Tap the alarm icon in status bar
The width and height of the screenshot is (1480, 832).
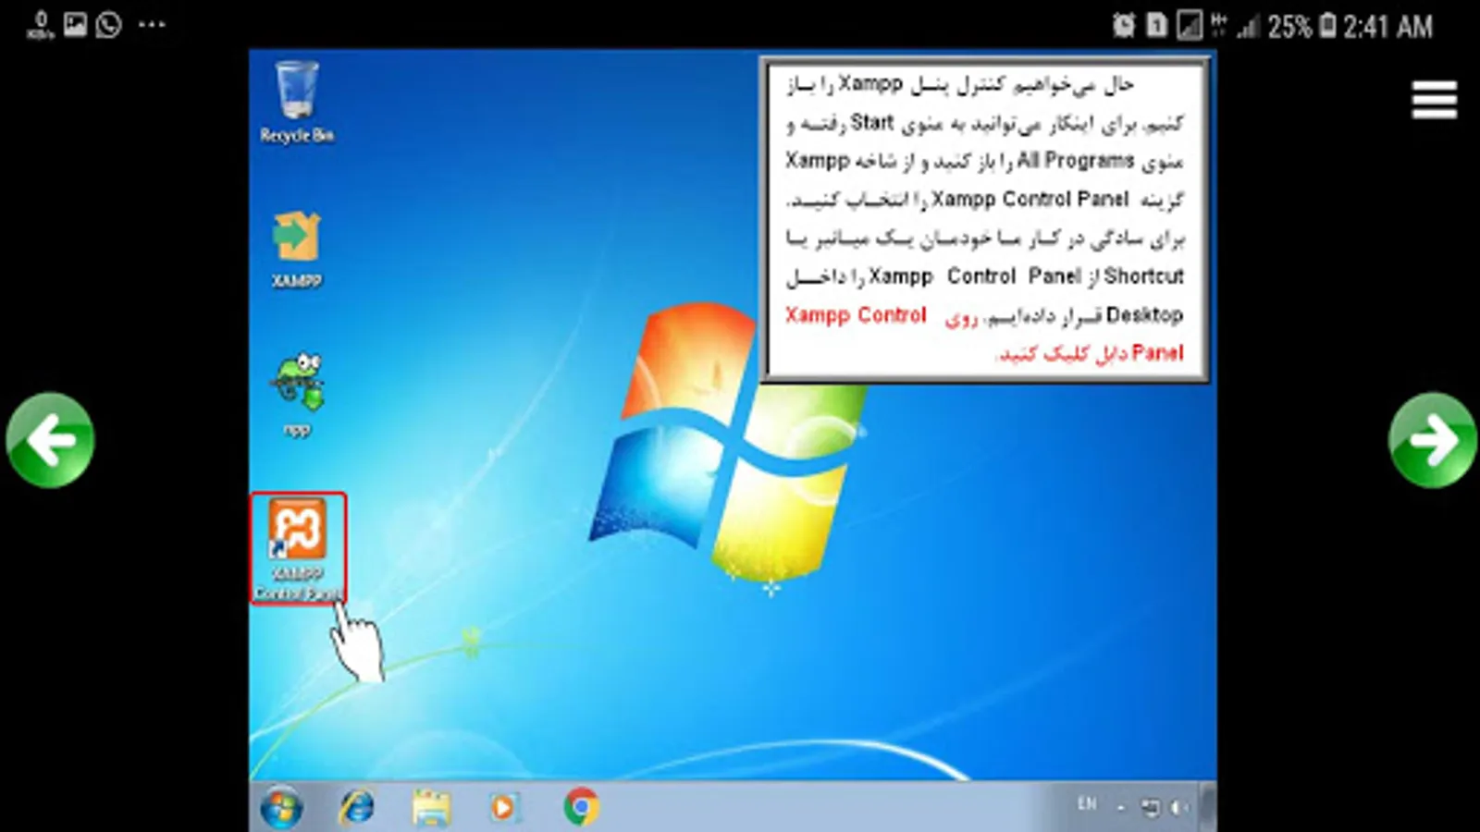[x=1124, y=25]
